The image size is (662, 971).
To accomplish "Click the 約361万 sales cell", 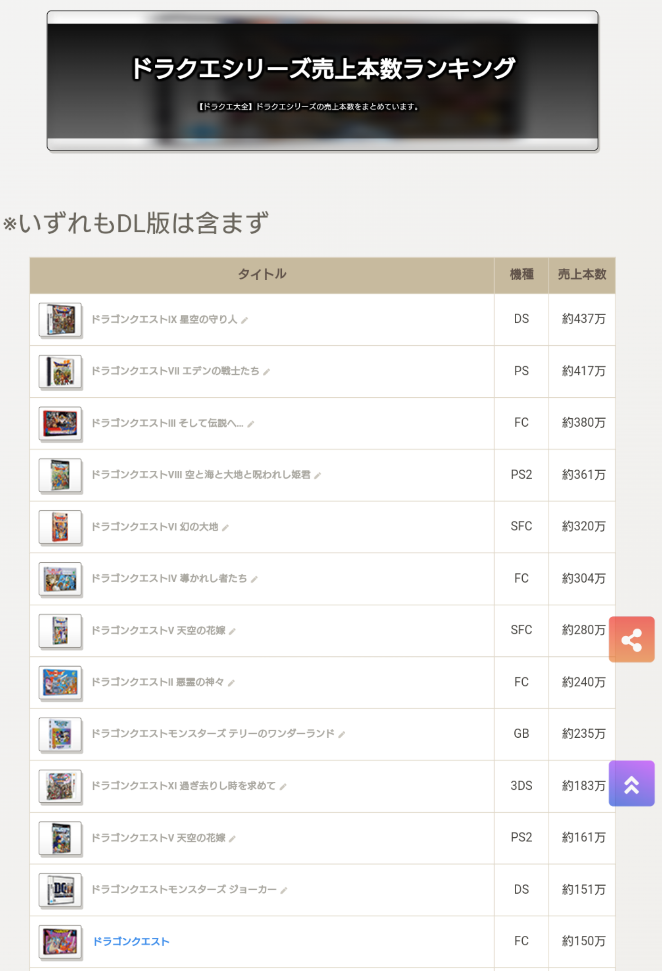I will (582, 475).
